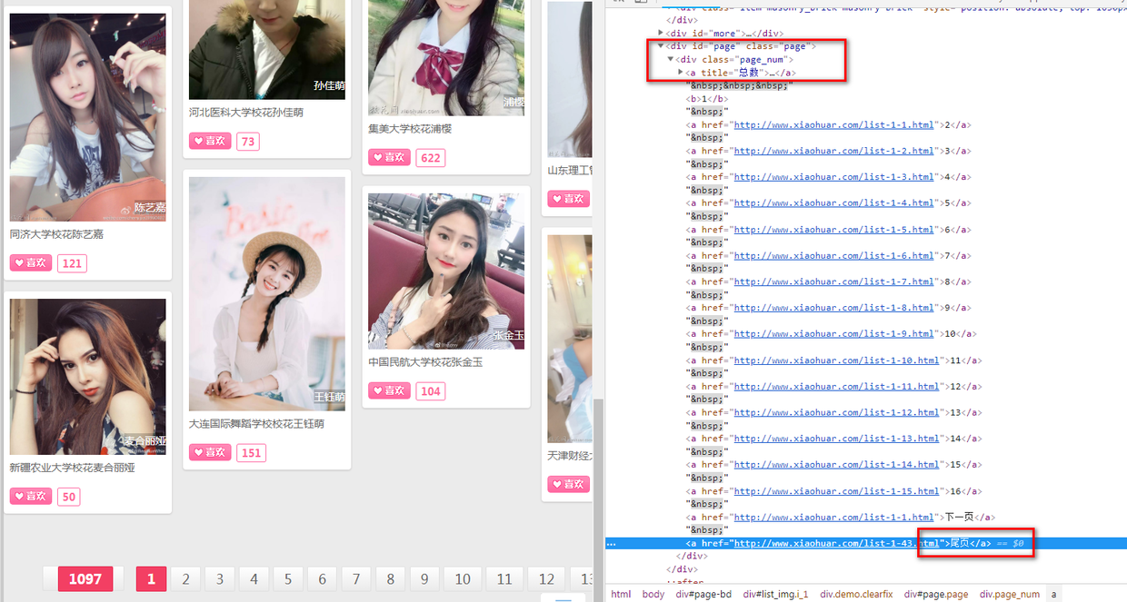Viewport: 1127px width, 602px height.
Task: Open list-1-5.html link in DevTools
Action: point(833,230)
